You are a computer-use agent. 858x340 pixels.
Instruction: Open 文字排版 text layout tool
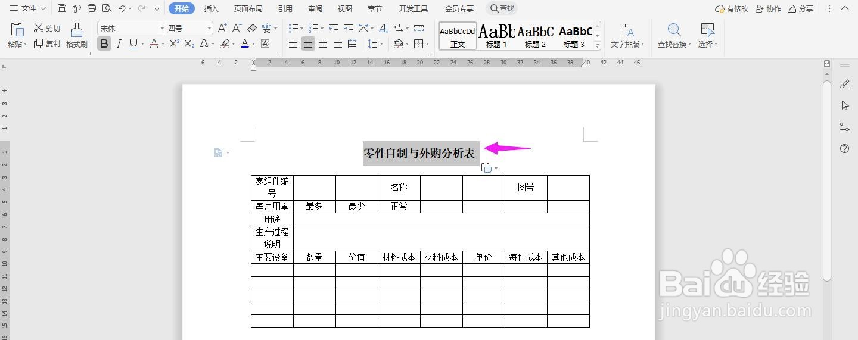627,36
